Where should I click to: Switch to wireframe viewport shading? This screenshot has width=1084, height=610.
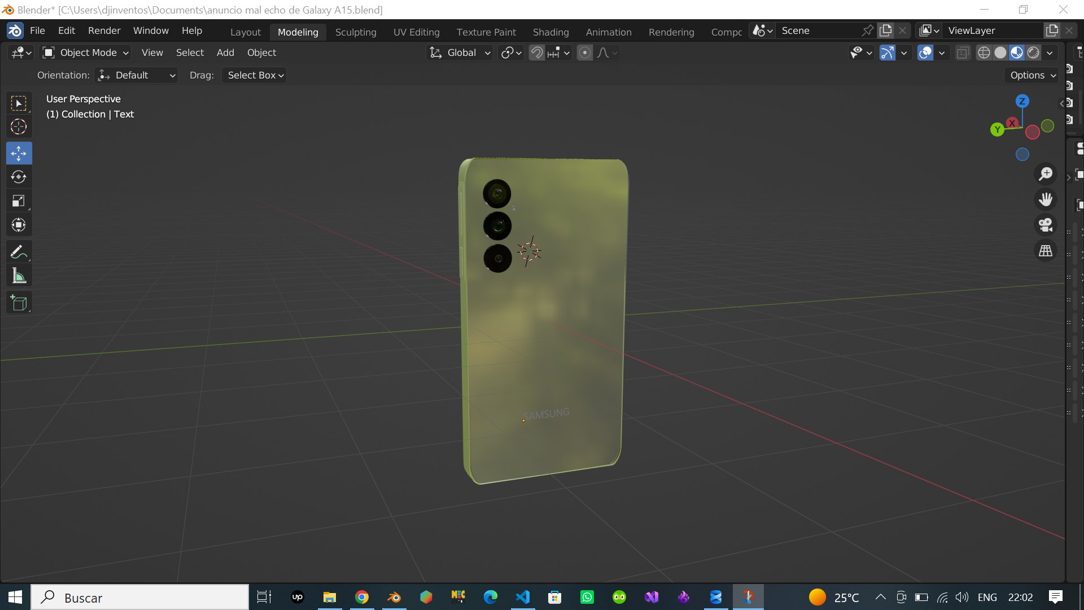point(984,53)
